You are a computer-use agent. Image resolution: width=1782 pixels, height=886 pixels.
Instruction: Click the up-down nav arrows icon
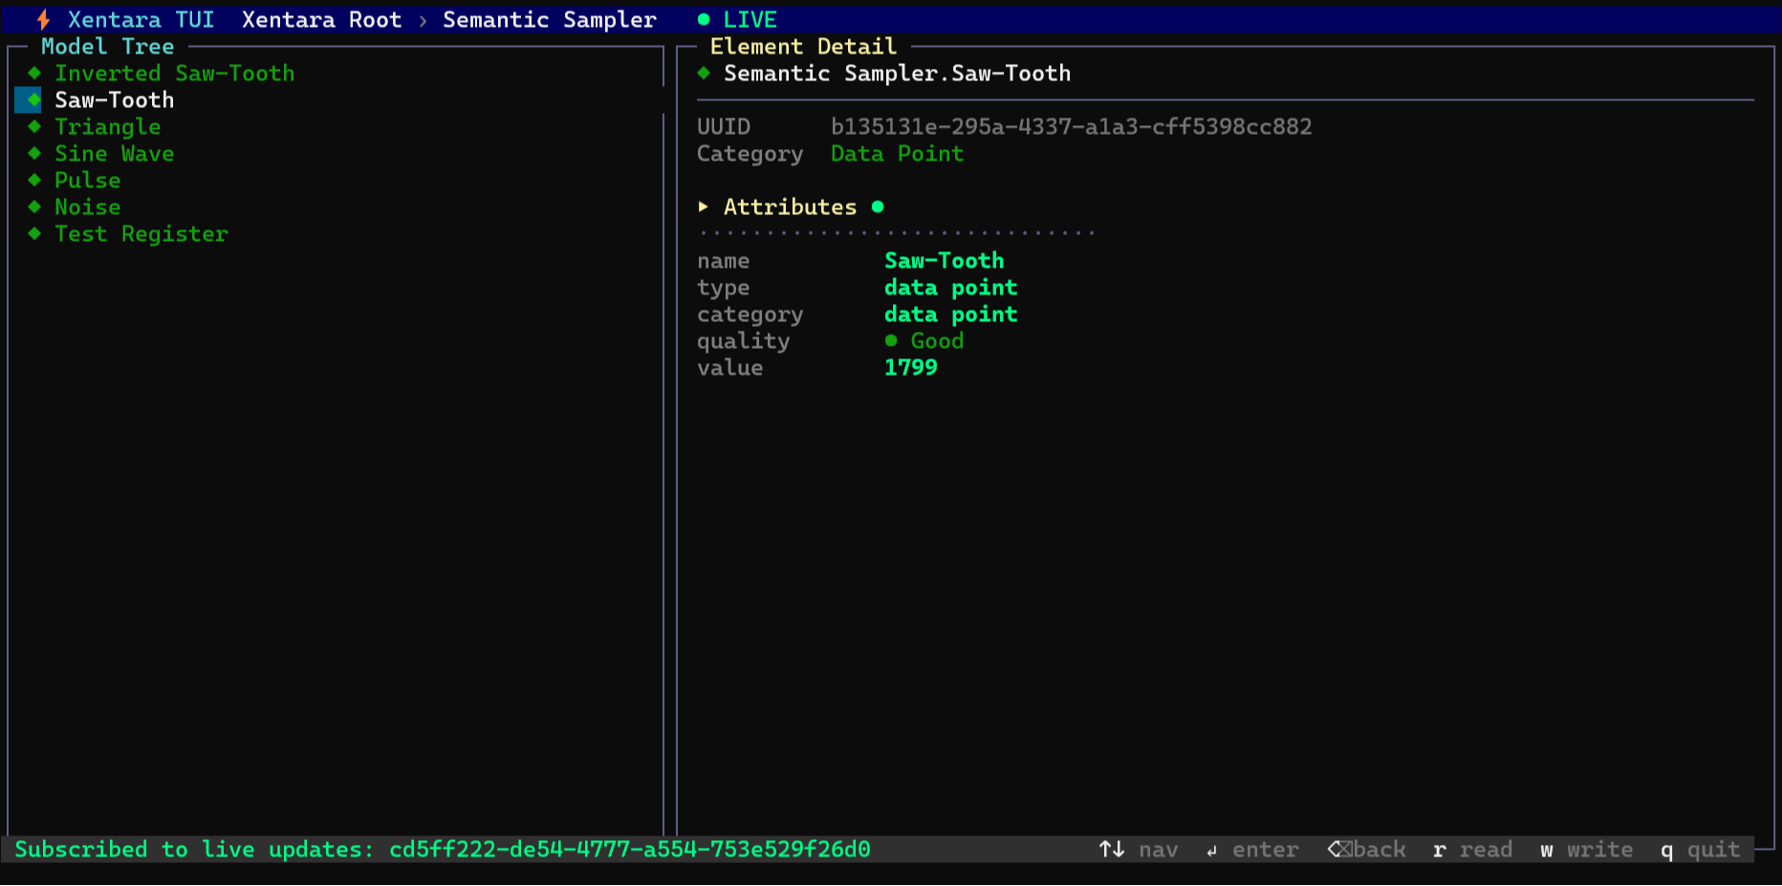click(x=1112, y=849)
